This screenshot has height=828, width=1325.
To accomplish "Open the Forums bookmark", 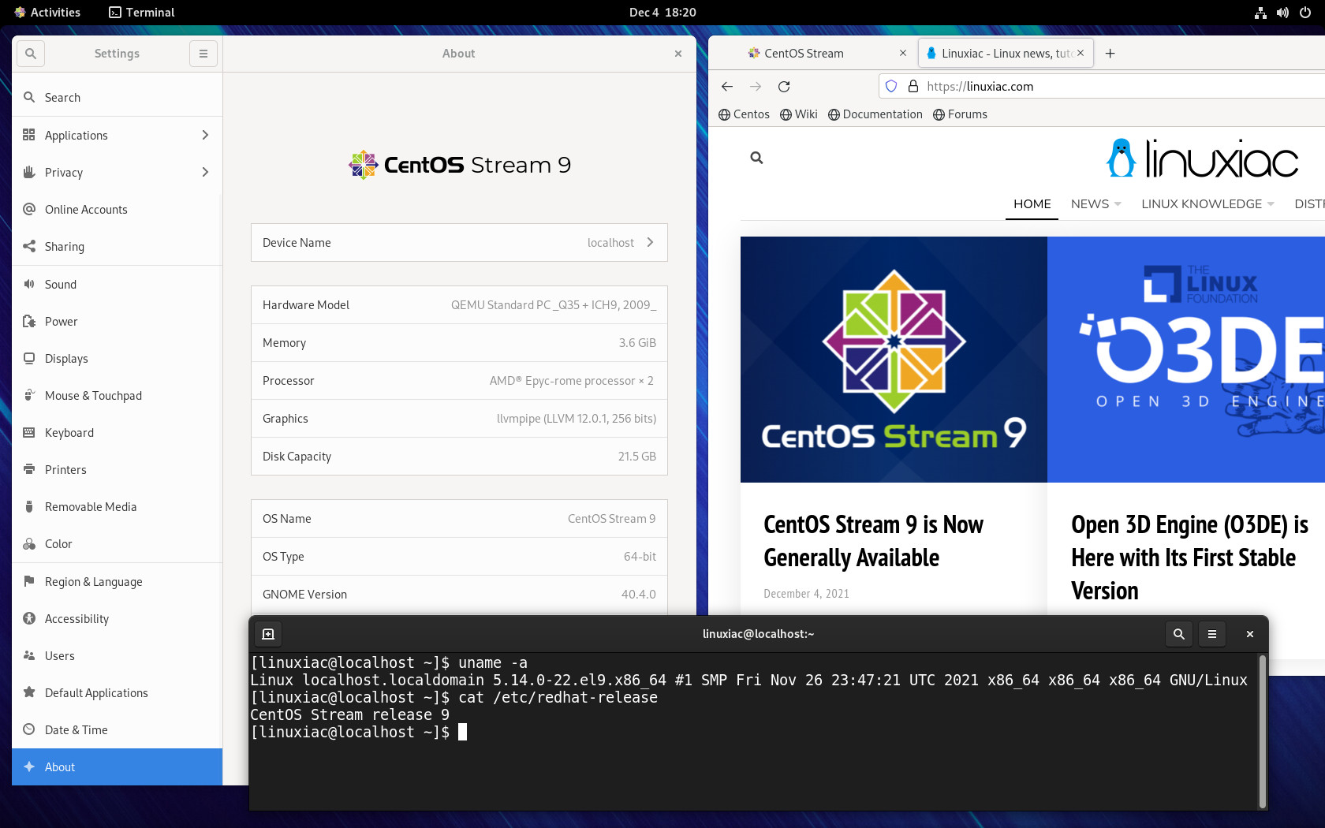I will [961, 114].
